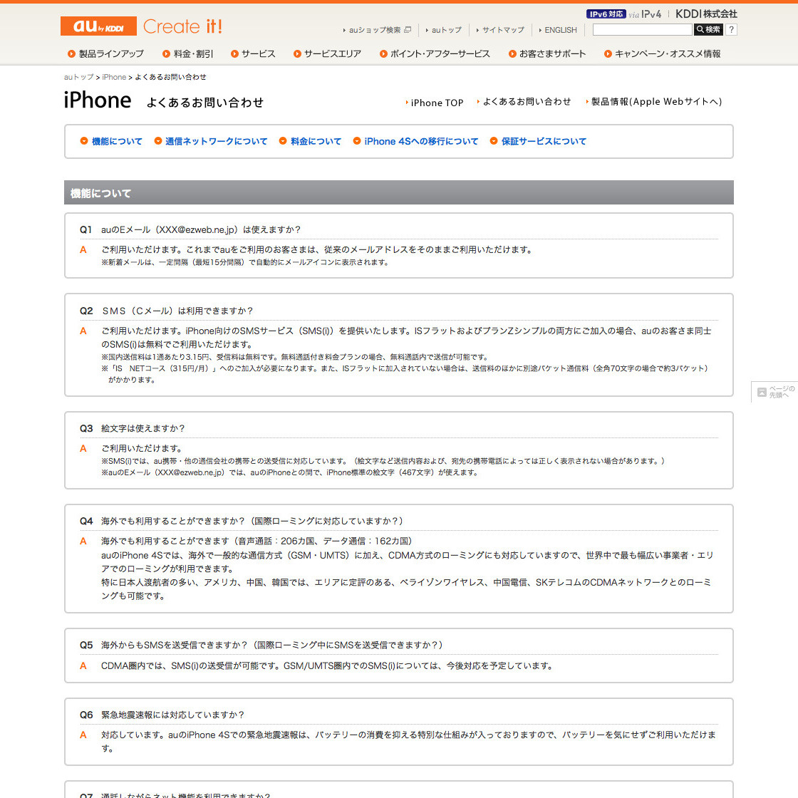The width and height of the screenshot is (798, 798).
Task: Jump to 保証サービスについて section
Action: (x=544, y=142)
